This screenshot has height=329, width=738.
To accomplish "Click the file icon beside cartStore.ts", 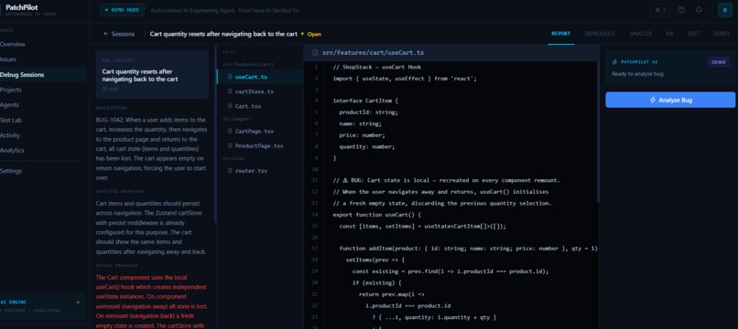I will [230, 91].
